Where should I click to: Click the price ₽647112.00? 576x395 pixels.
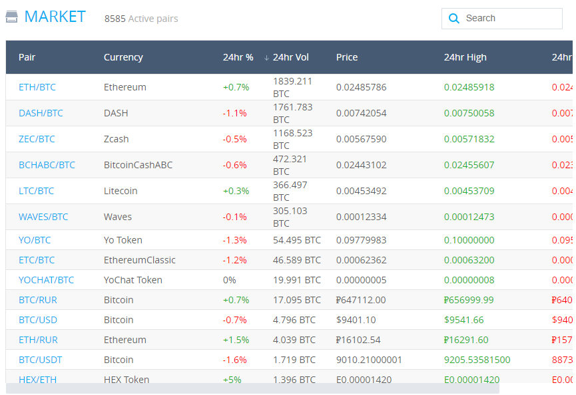pos(361,300)
